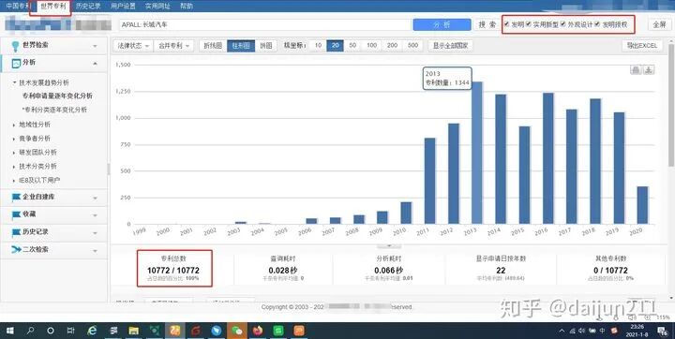The image size is (675, 339).
Task: Toggle the 外观设计 checkbox
Action: pyautogui.click(x=563, y=24)
